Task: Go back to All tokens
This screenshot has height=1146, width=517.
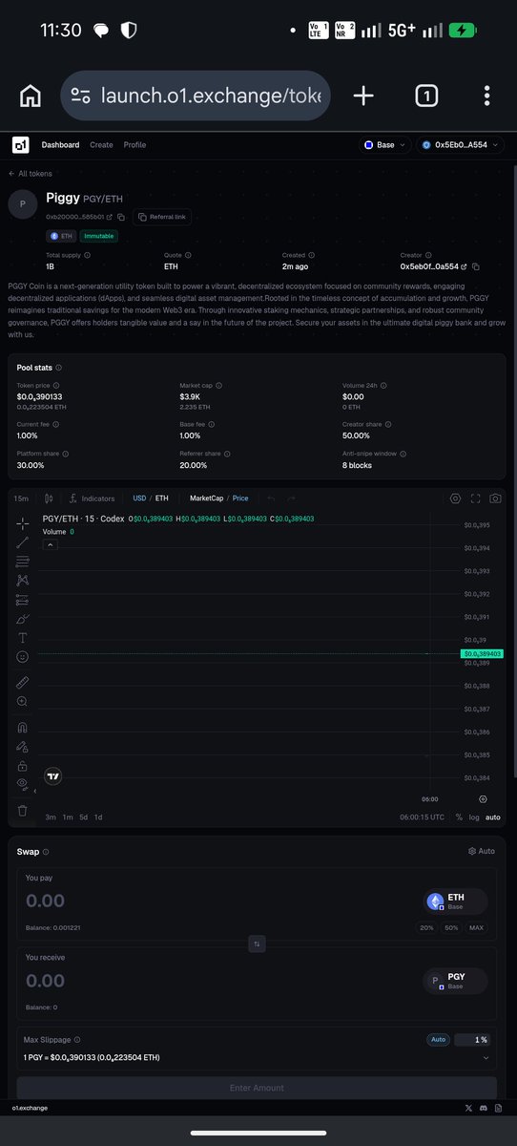Action: click(x=30, y=174)
